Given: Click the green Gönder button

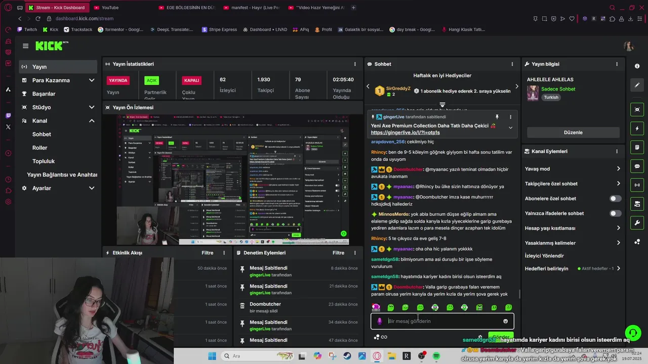Looking at the screenshot, I should (501, 337).
